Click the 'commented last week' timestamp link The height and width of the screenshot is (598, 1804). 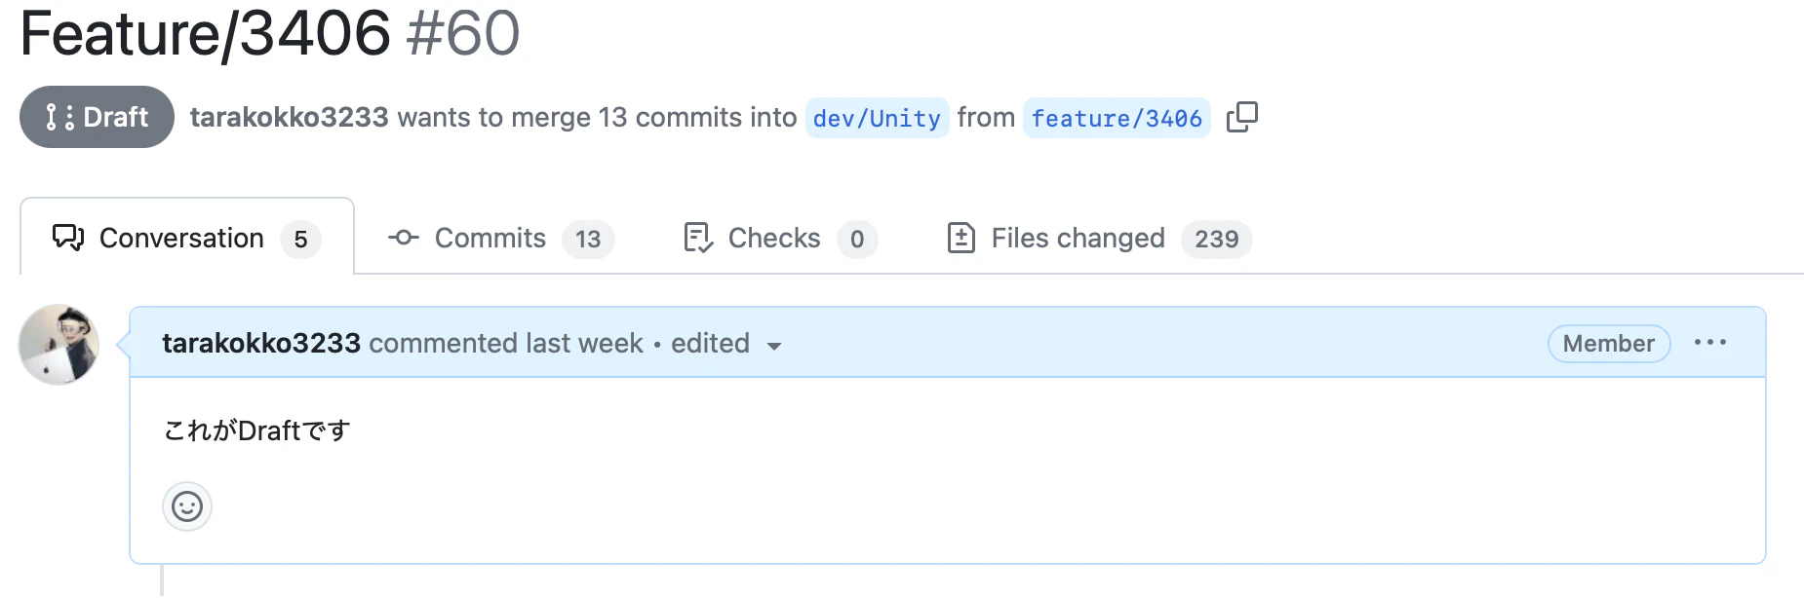tap(506, 343)
